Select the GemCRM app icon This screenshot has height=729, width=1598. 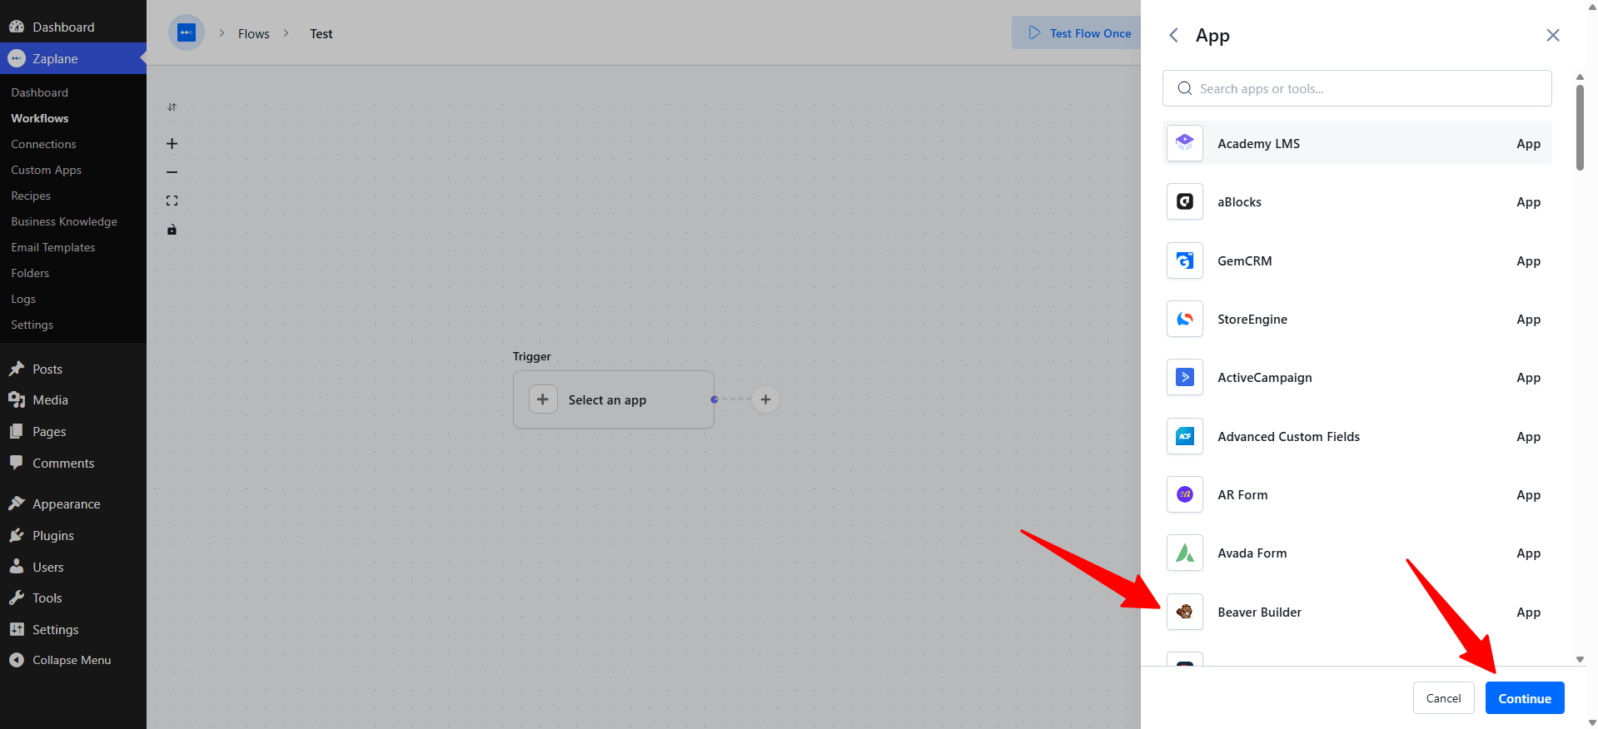coord(1185,260)
